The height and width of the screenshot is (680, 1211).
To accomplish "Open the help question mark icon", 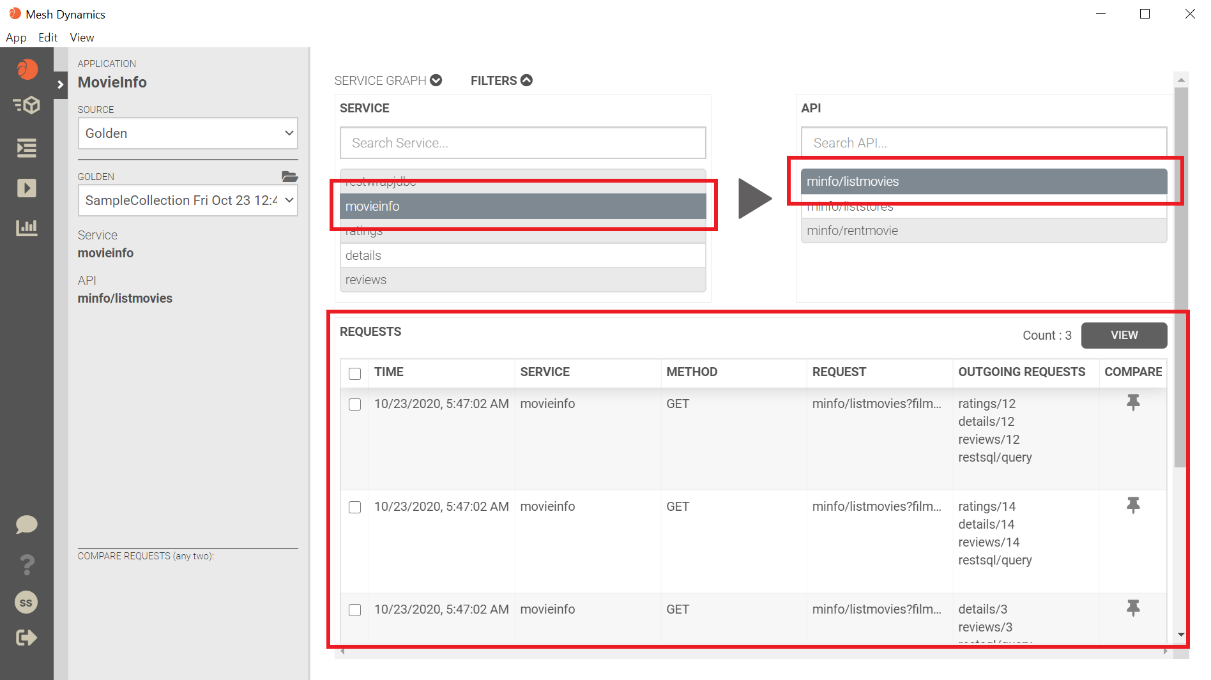I will (27, 564).
